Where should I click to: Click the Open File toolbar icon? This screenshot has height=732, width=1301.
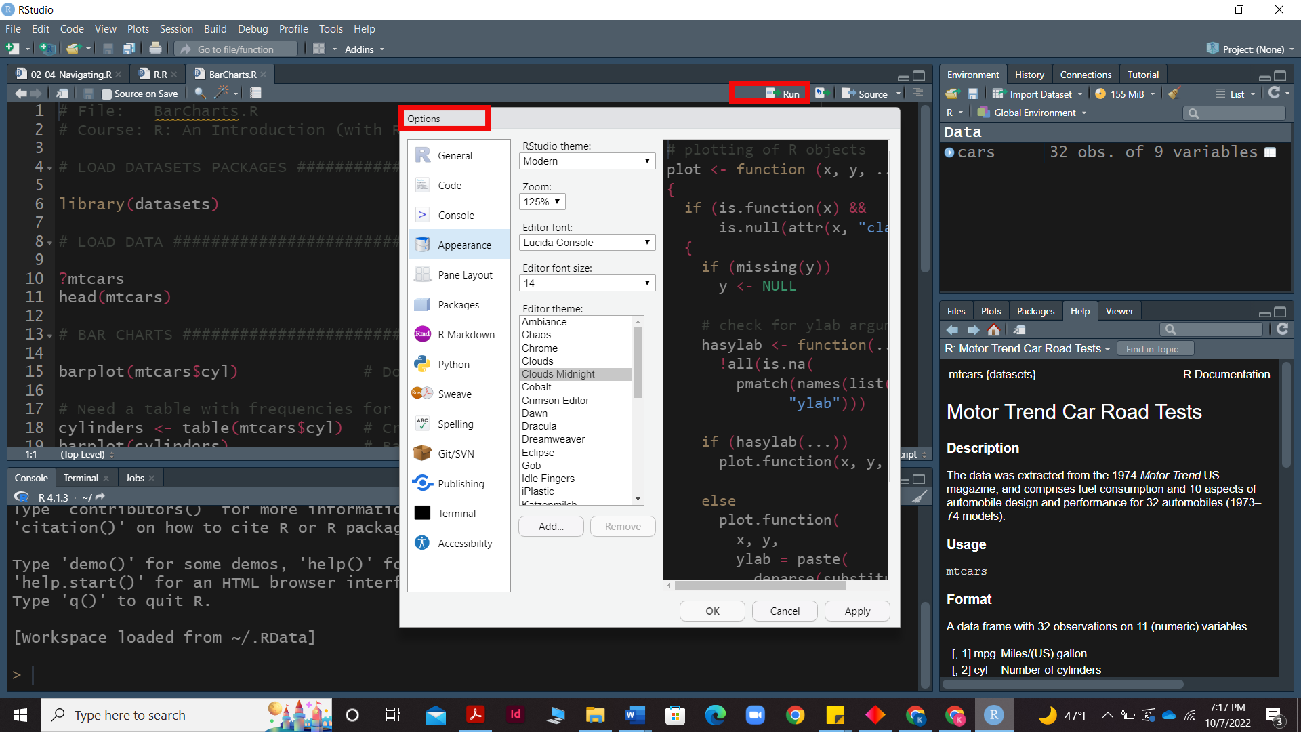tap(73, 49)
